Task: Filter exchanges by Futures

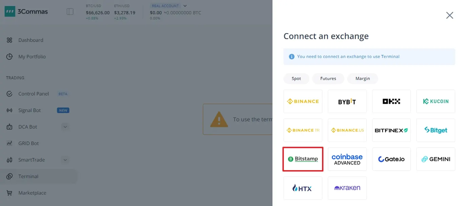Action: [328, 79]
